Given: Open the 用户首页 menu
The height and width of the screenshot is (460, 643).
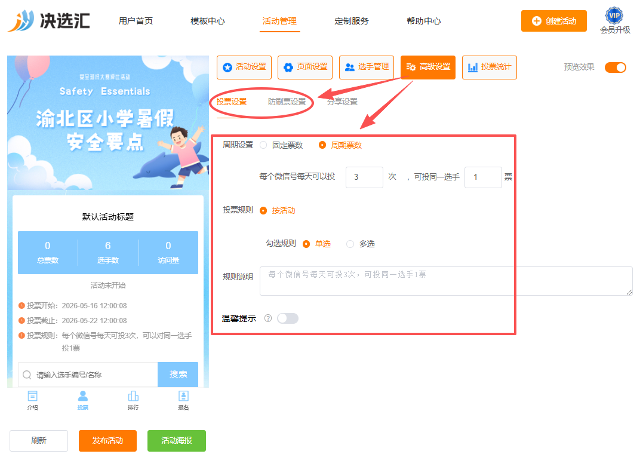Looking at the screenshot, I should pyautogui.click(x=136, y=21).
